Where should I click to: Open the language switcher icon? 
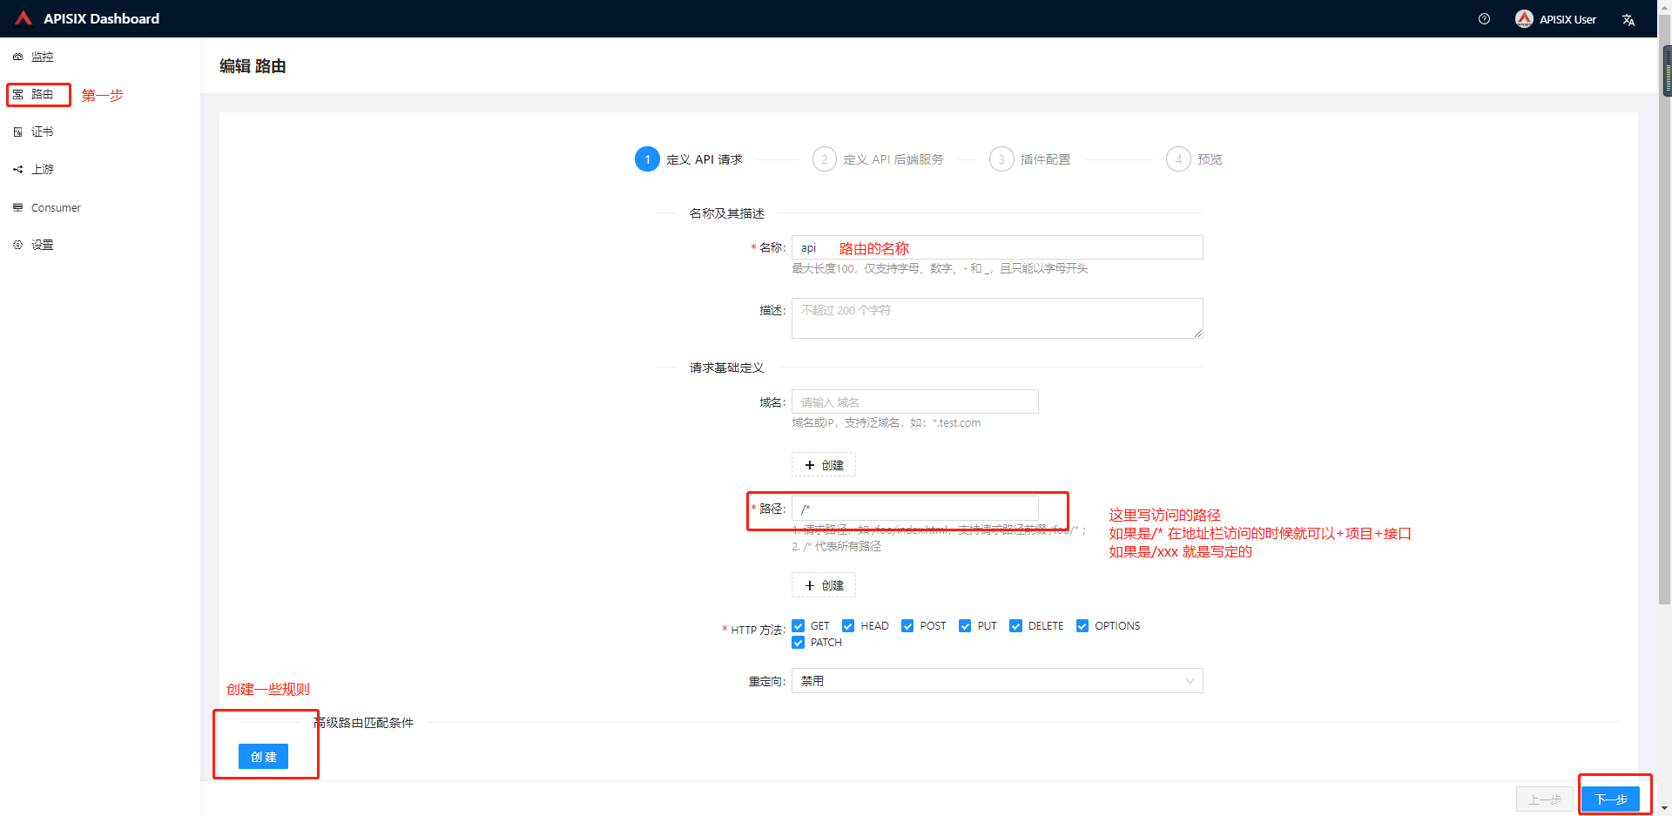click(x=1628, y=19)
